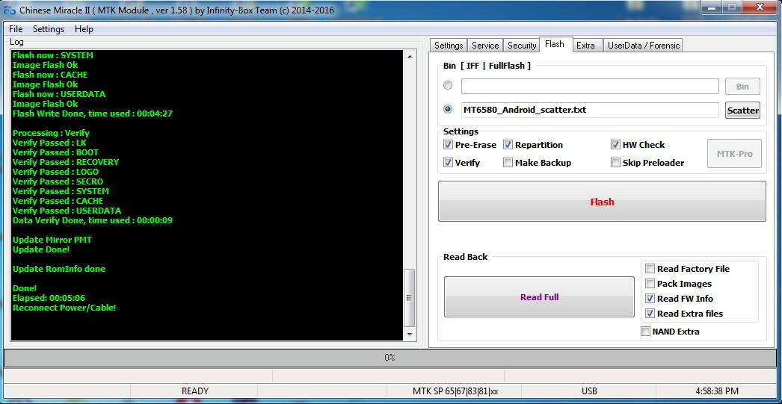The width and height of the screenshot is (782, 404).
Task: Click the Scatter browse button
Action: pyautogui.click(x=742, y=110)
